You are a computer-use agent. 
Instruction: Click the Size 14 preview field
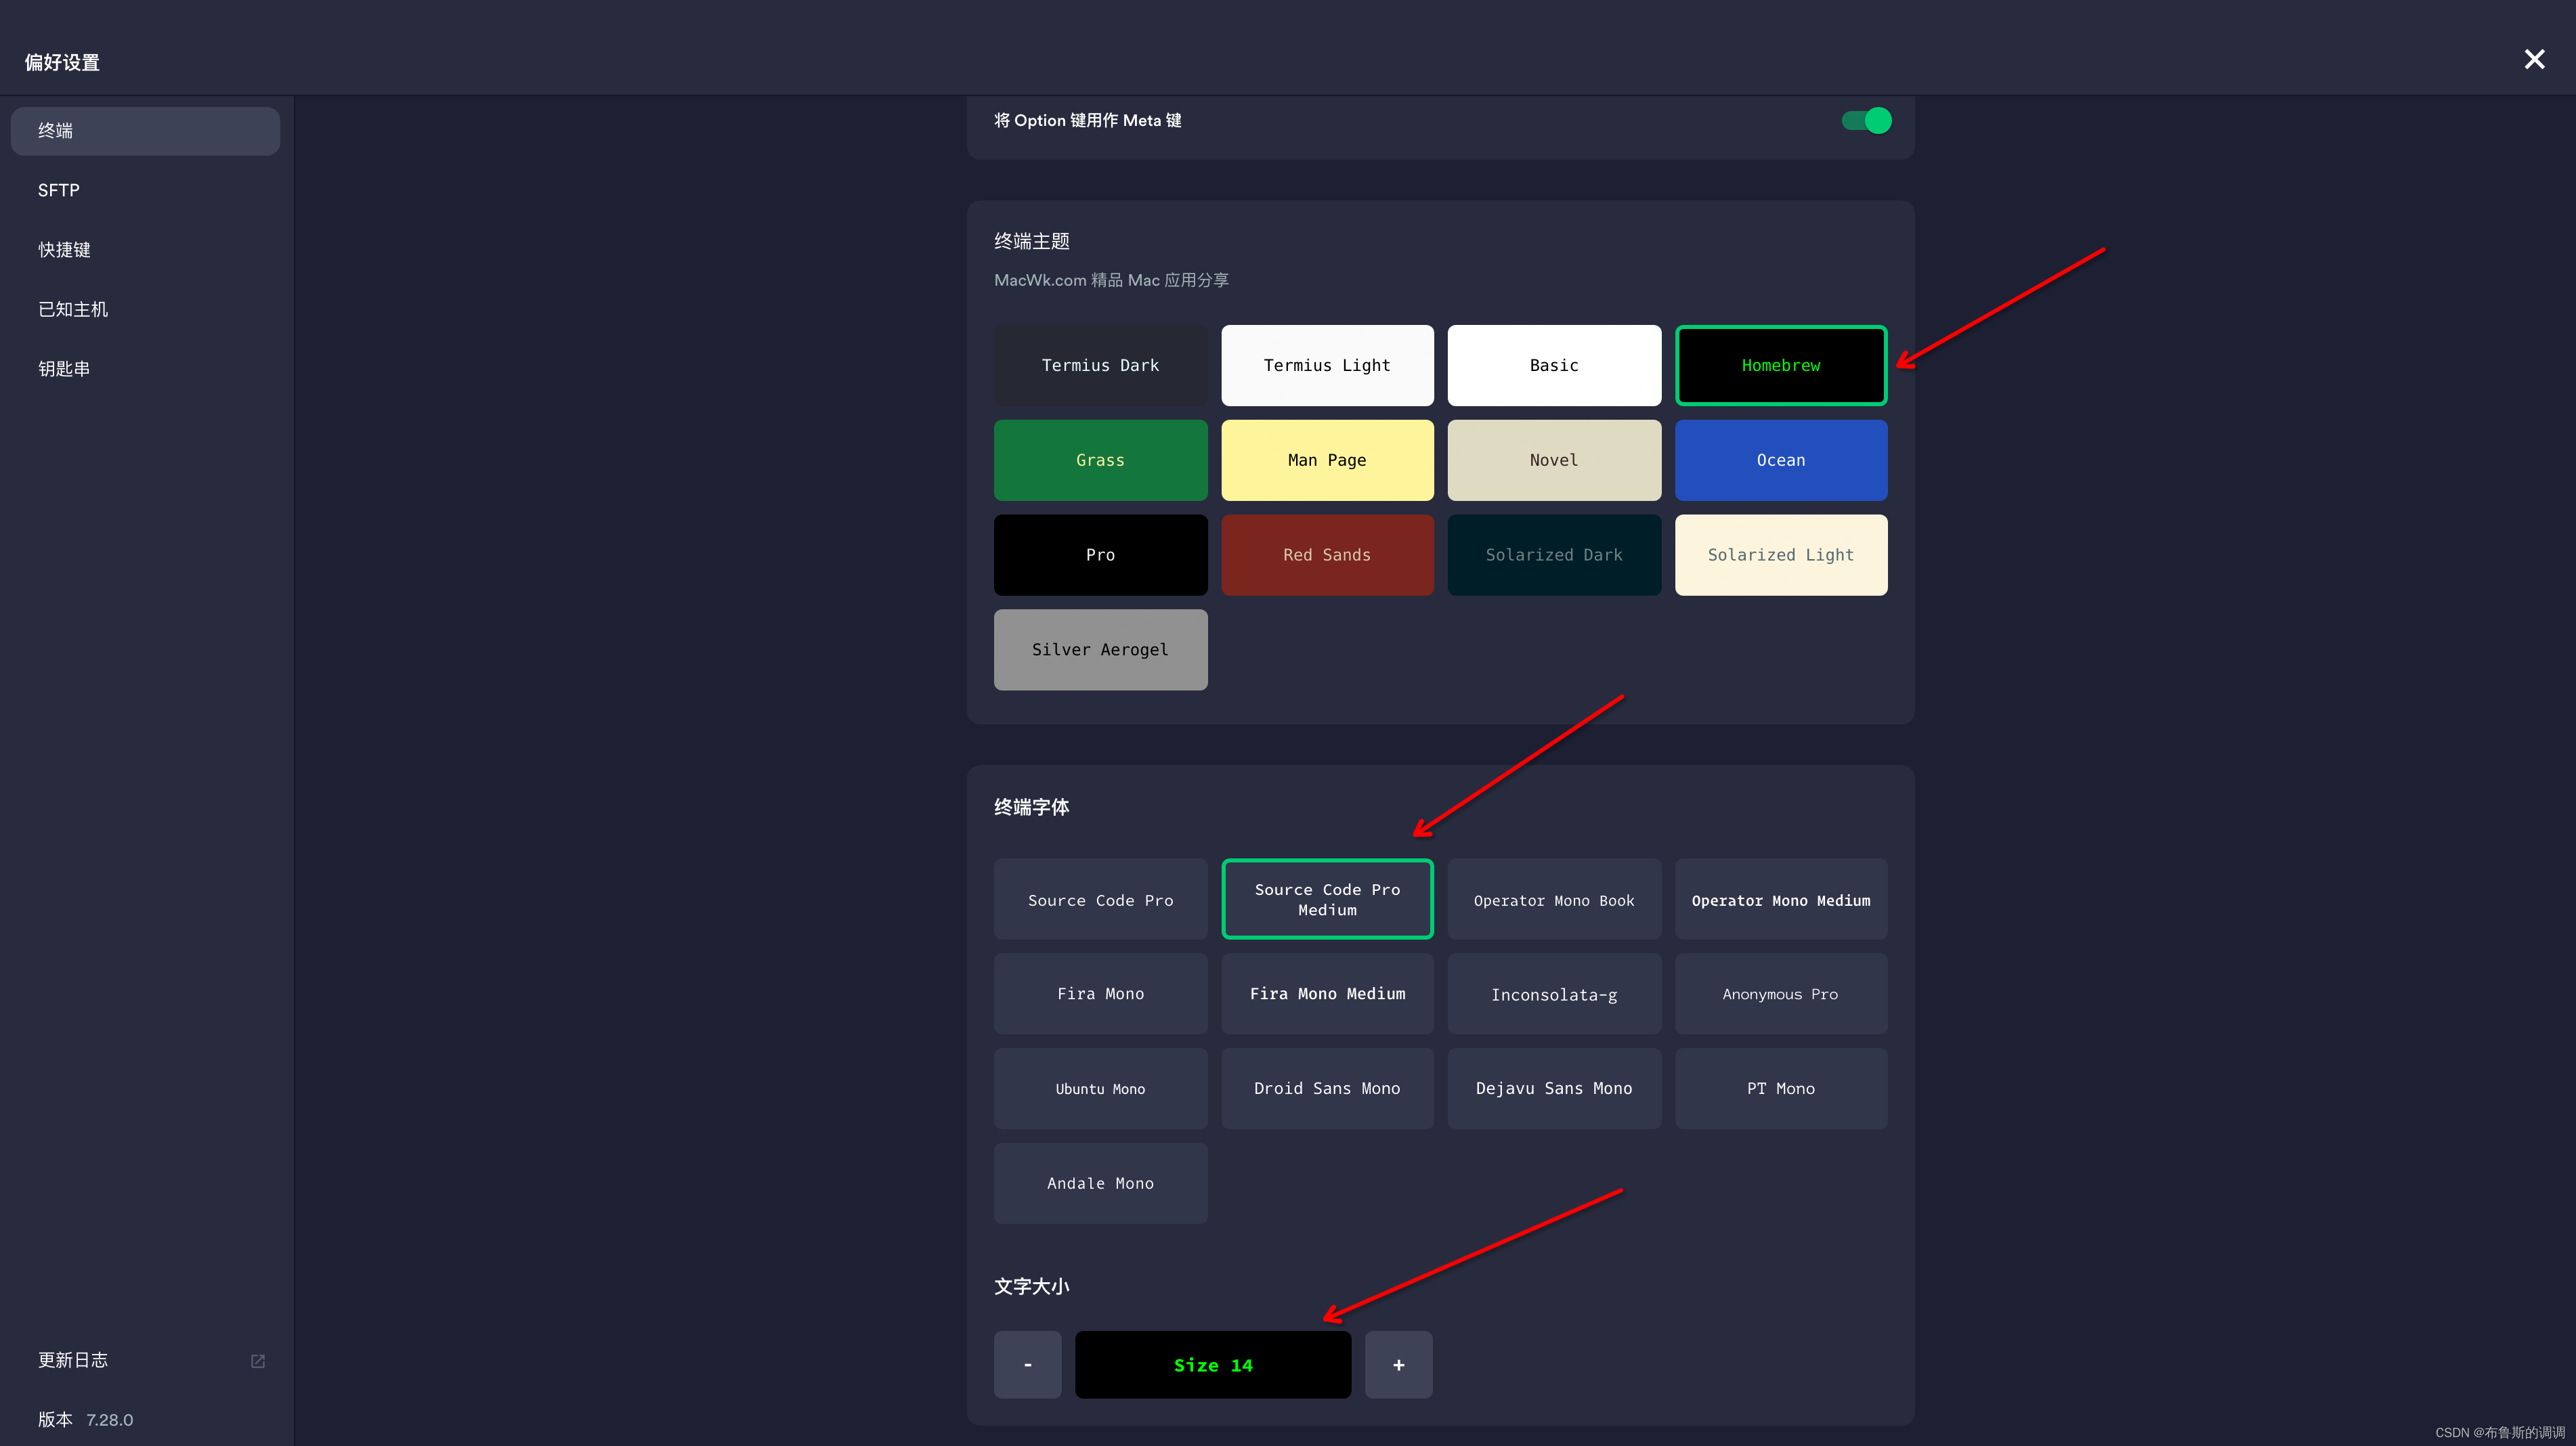[x=1212, y=1365]
